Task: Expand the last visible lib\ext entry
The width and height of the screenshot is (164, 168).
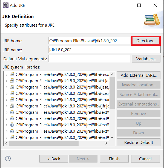Action: pos(7,138)
